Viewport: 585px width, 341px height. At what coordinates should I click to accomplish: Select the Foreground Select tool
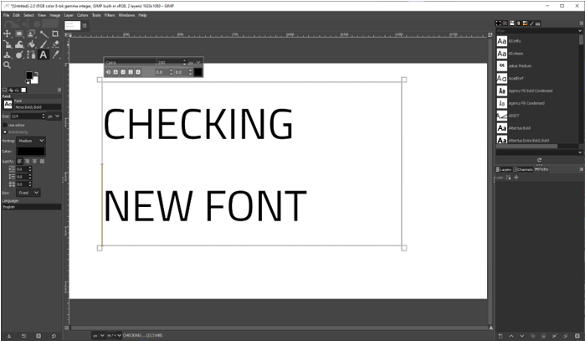(31, 34)
